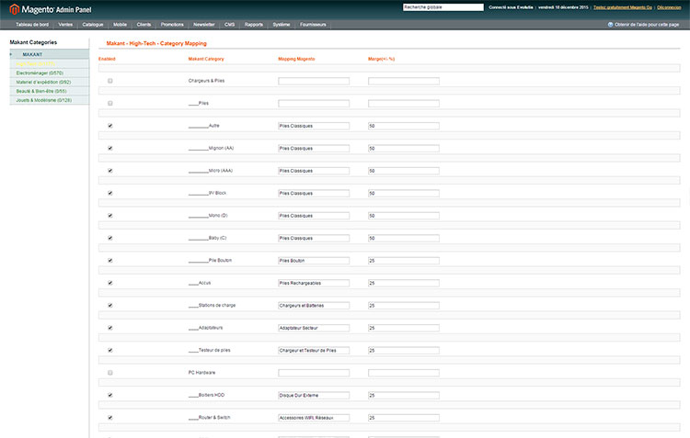This screenshot has height=438, width=690.
Task: Click the Marge field for Mignon (AA)
Action: (404, 148)
